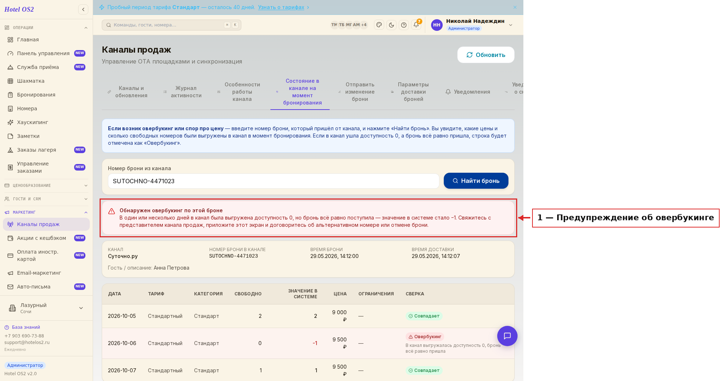Open the chat support floating button

(507, 336)
